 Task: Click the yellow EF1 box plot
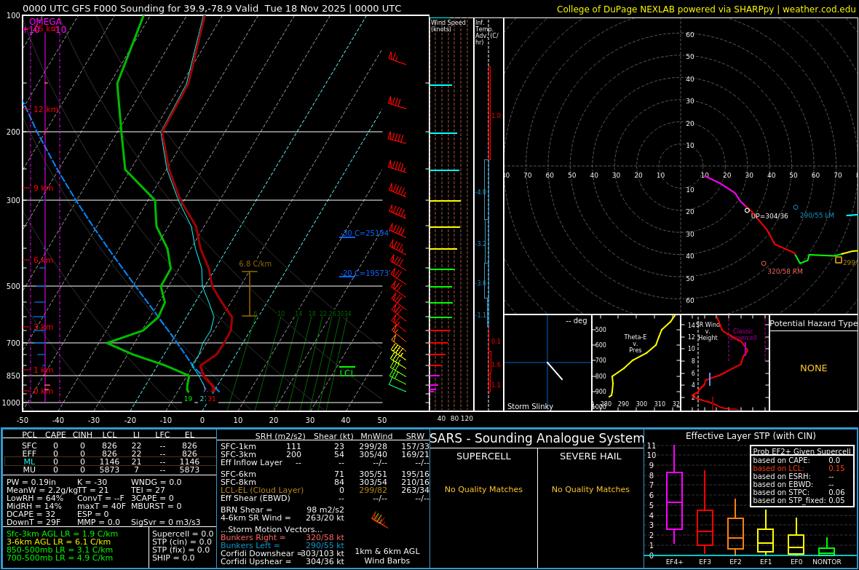click(x=765, y=540)
